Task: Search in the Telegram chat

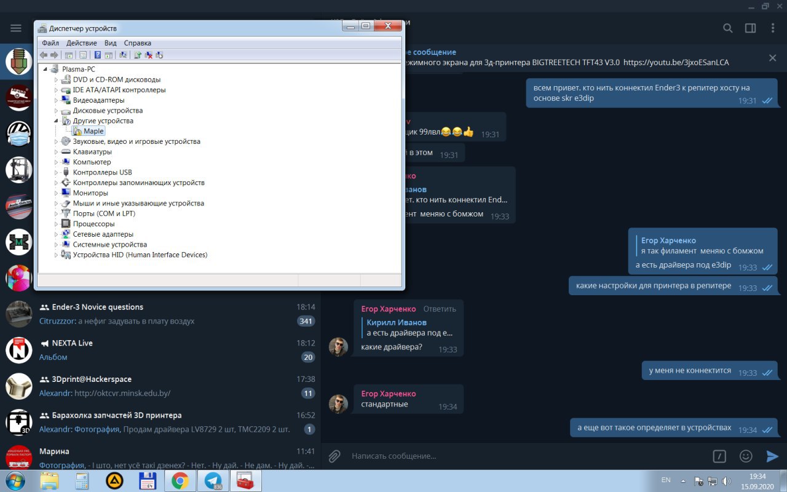Action: click(x=727, y=28)
